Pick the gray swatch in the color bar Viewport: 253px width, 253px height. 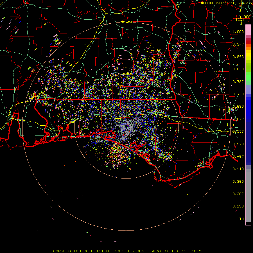[x=248, y=195]
